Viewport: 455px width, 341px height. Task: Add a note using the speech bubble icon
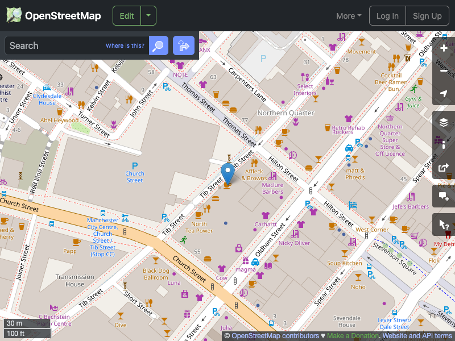444,196
